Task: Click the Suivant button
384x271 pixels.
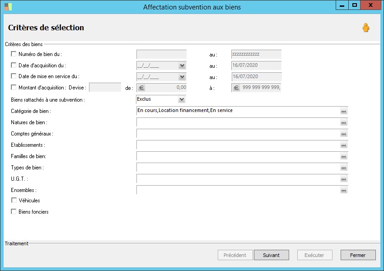Action: click(x=271, y=255)
